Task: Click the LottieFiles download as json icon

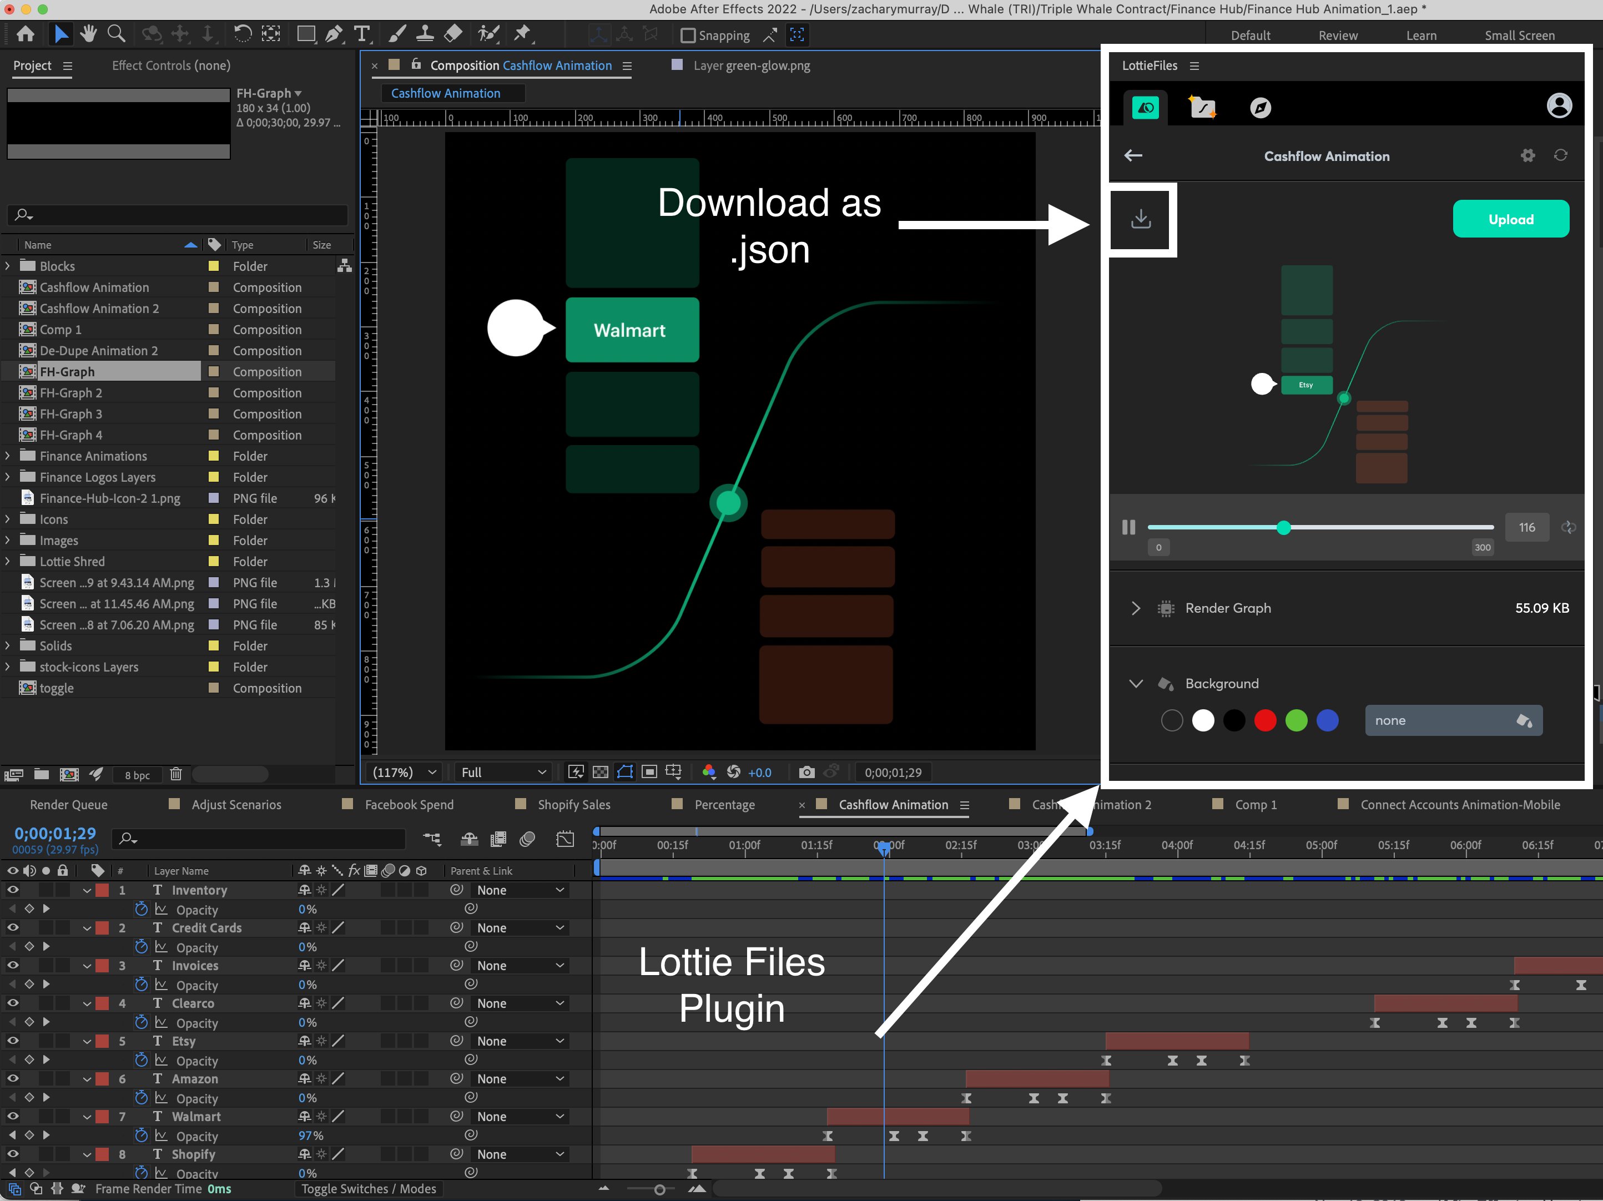Action: [x=1141, y=219]
